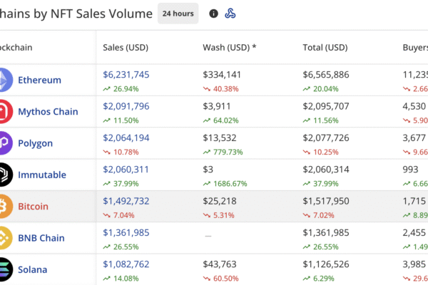Click the Buyers column header

[414, 48]
